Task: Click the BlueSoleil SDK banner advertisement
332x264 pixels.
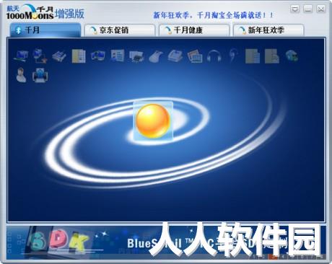Action: (x=166, y=242)
